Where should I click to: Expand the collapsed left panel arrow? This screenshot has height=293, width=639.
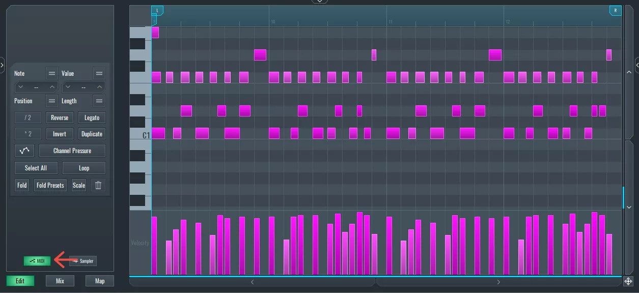coord(2,65)
